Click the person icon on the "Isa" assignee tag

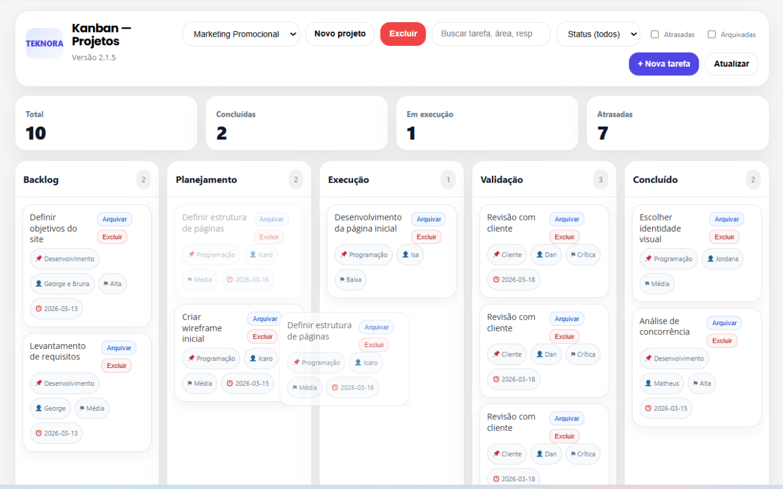404,254
